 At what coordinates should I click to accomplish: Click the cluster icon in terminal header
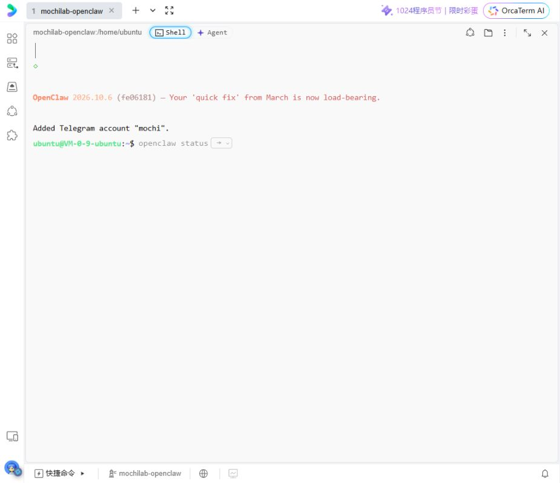470,33
